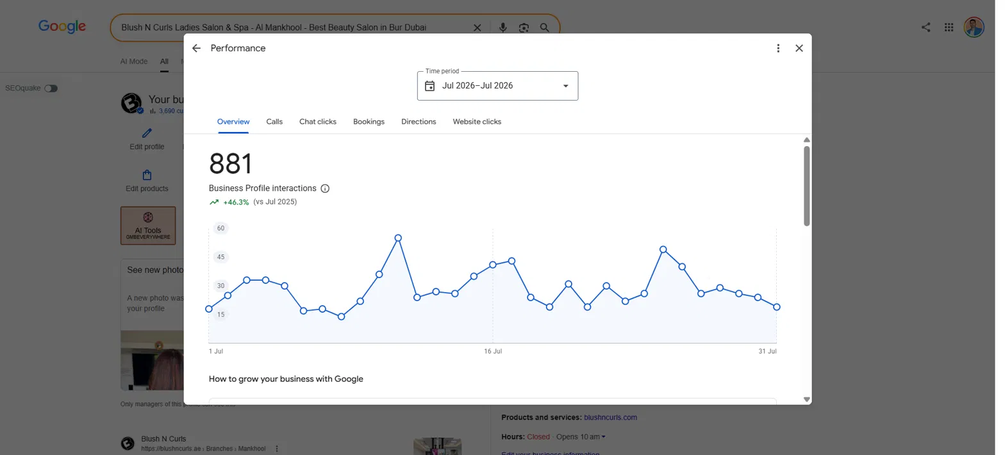
Task: Click the Performance dialog scrollbar thumb
Action: [x=807, y=186]
